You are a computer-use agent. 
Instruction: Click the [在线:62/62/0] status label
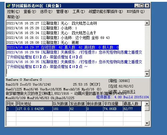121,86
